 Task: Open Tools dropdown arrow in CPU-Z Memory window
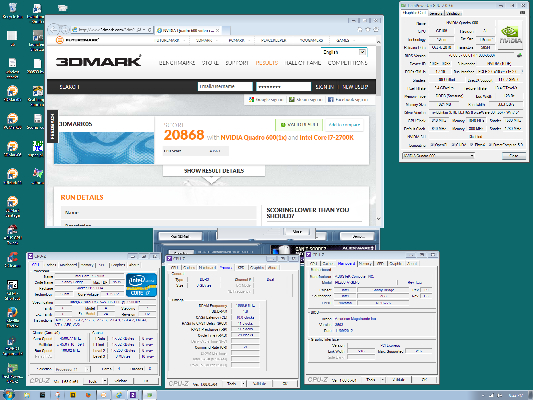pos(244,383)
